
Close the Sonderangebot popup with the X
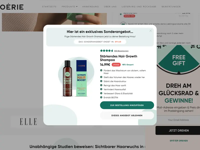pos(150,30)
